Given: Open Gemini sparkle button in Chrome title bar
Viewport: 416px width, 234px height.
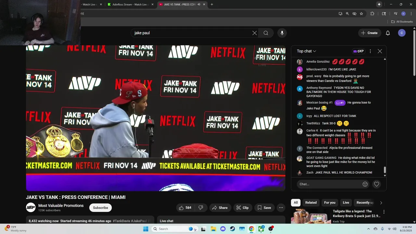Looking at the screenshot, I should 379,4.
